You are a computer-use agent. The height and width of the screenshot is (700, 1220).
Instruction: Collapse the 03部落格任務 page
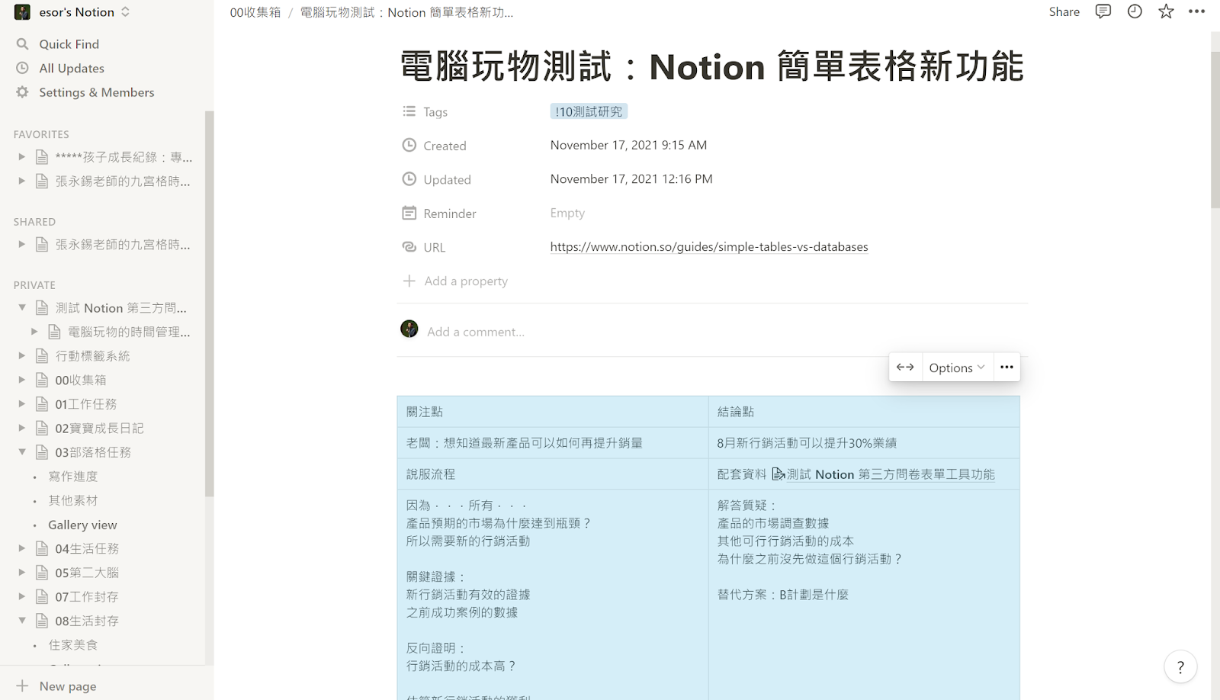[22, 452]
